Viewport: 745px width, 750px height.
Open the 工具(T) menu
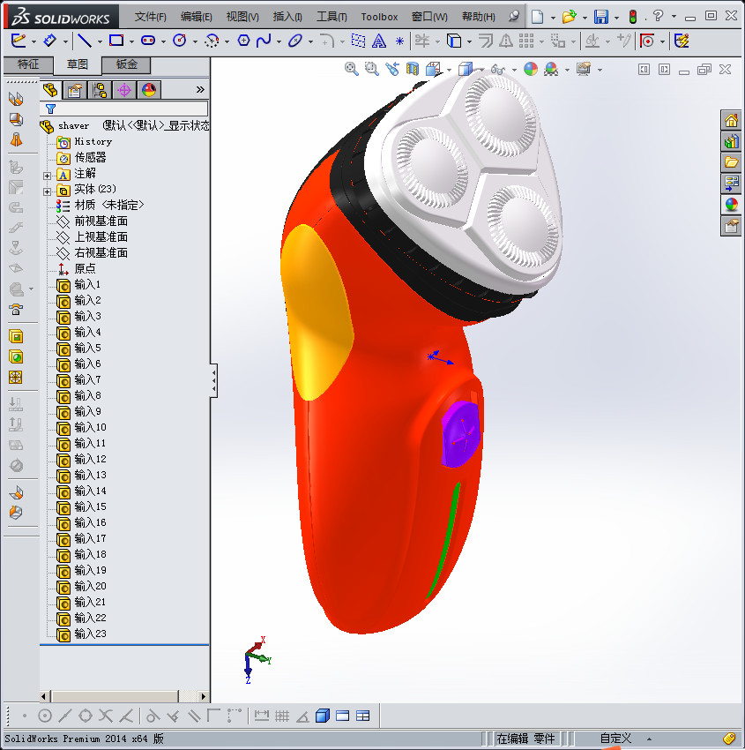[x=332, y=17]
